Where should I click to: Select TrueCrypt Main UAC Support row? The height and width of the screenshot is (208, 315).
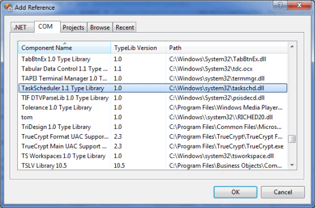[x=153, y=146]
